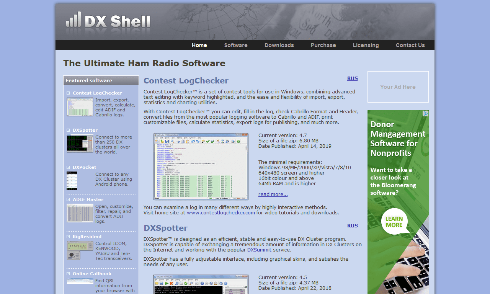Click the bullet icon beside Contest LogChecker
Screen dimensions: 490x294
68,93
